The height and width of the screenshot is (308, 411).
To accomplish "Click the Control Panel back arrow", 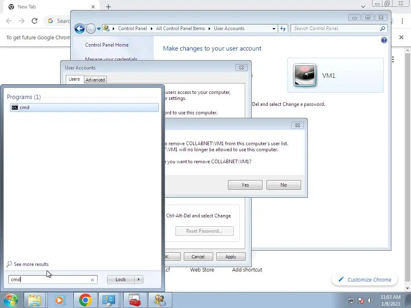I will [x=80, y=28].
